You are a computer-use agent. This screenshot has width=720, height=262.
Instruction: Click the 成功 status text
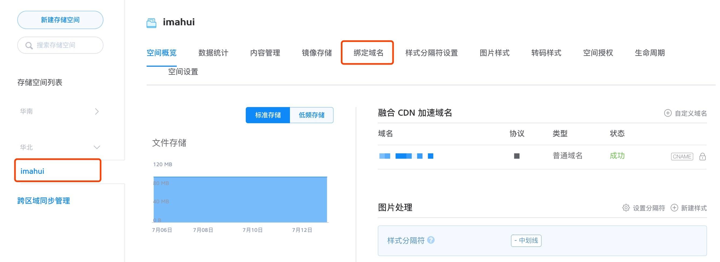617,156
